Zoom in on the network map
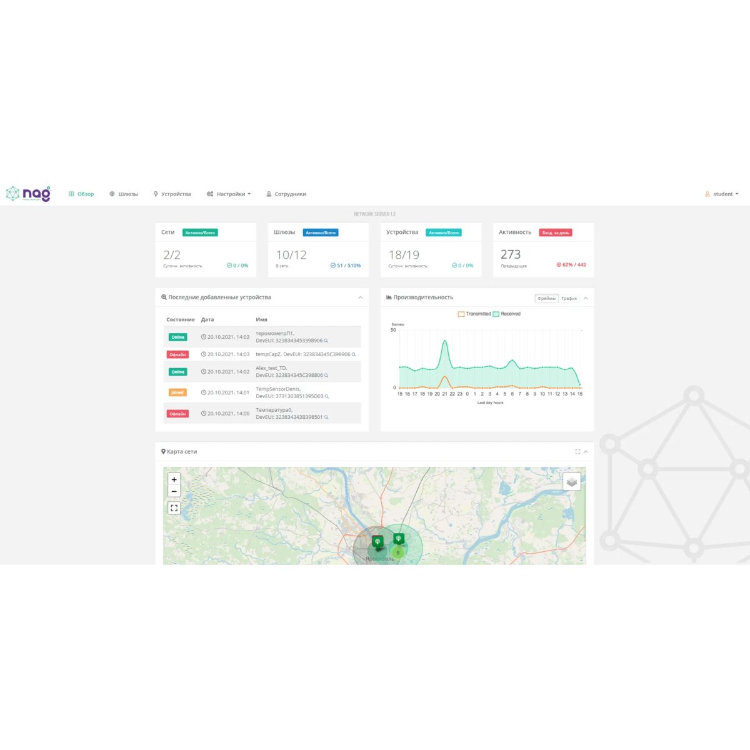The width and height of the screenshot is (750, 750). click(174, 479)
